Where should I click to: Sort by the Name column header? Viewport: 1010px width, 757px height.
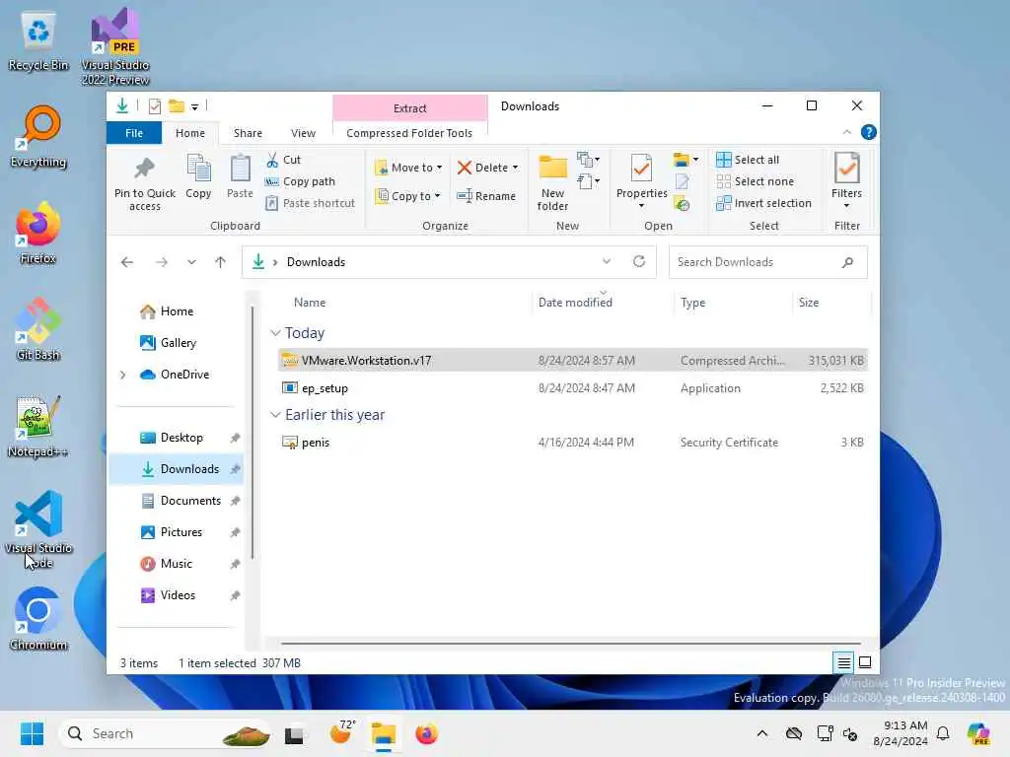click(x=309, y=303)
